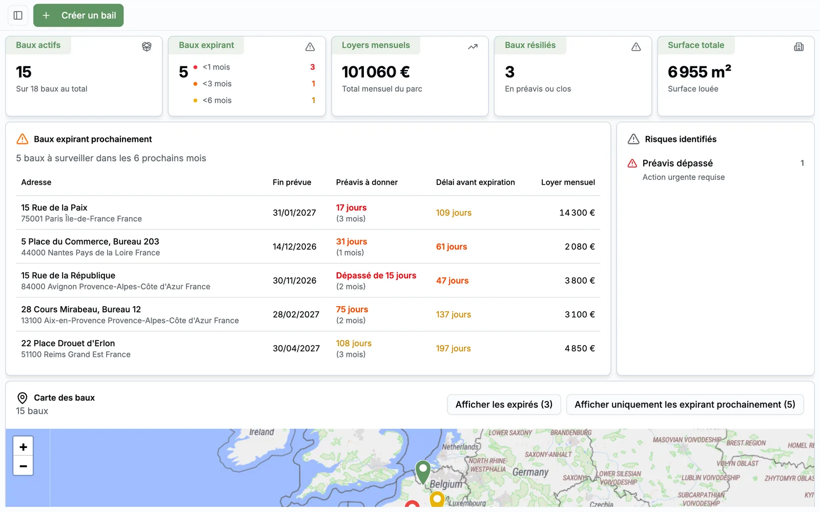Image resolution: width=820 pixels, height=512 pixels.
Task: Open the Préavis dépassé risk item
Action: 715,169
